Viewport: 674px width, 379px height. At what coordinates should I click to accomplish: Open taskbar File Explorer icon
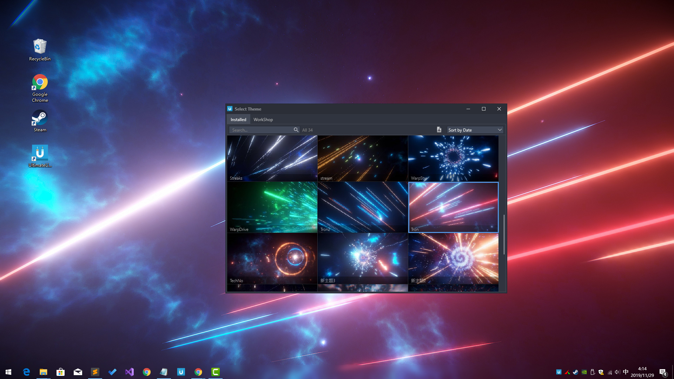click(x=43, y=372)
